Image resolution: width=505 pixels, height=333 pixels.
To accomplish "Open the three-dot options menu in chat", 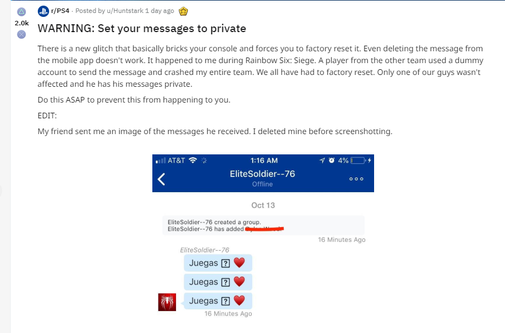I will coord(356,179).
